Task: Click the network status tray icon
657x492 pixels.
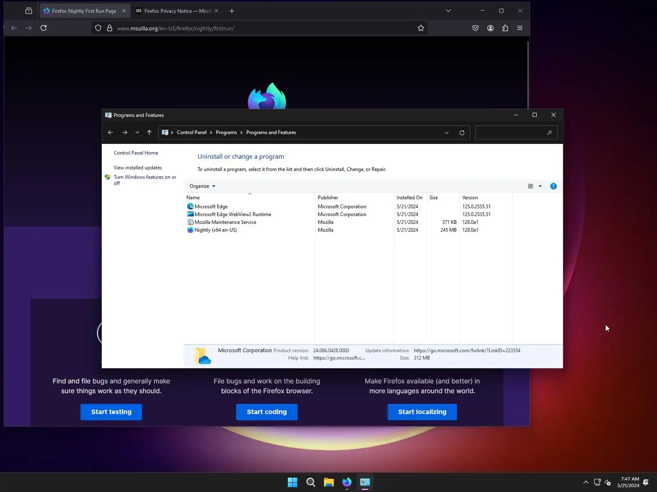Action: (x=597, y=482)
